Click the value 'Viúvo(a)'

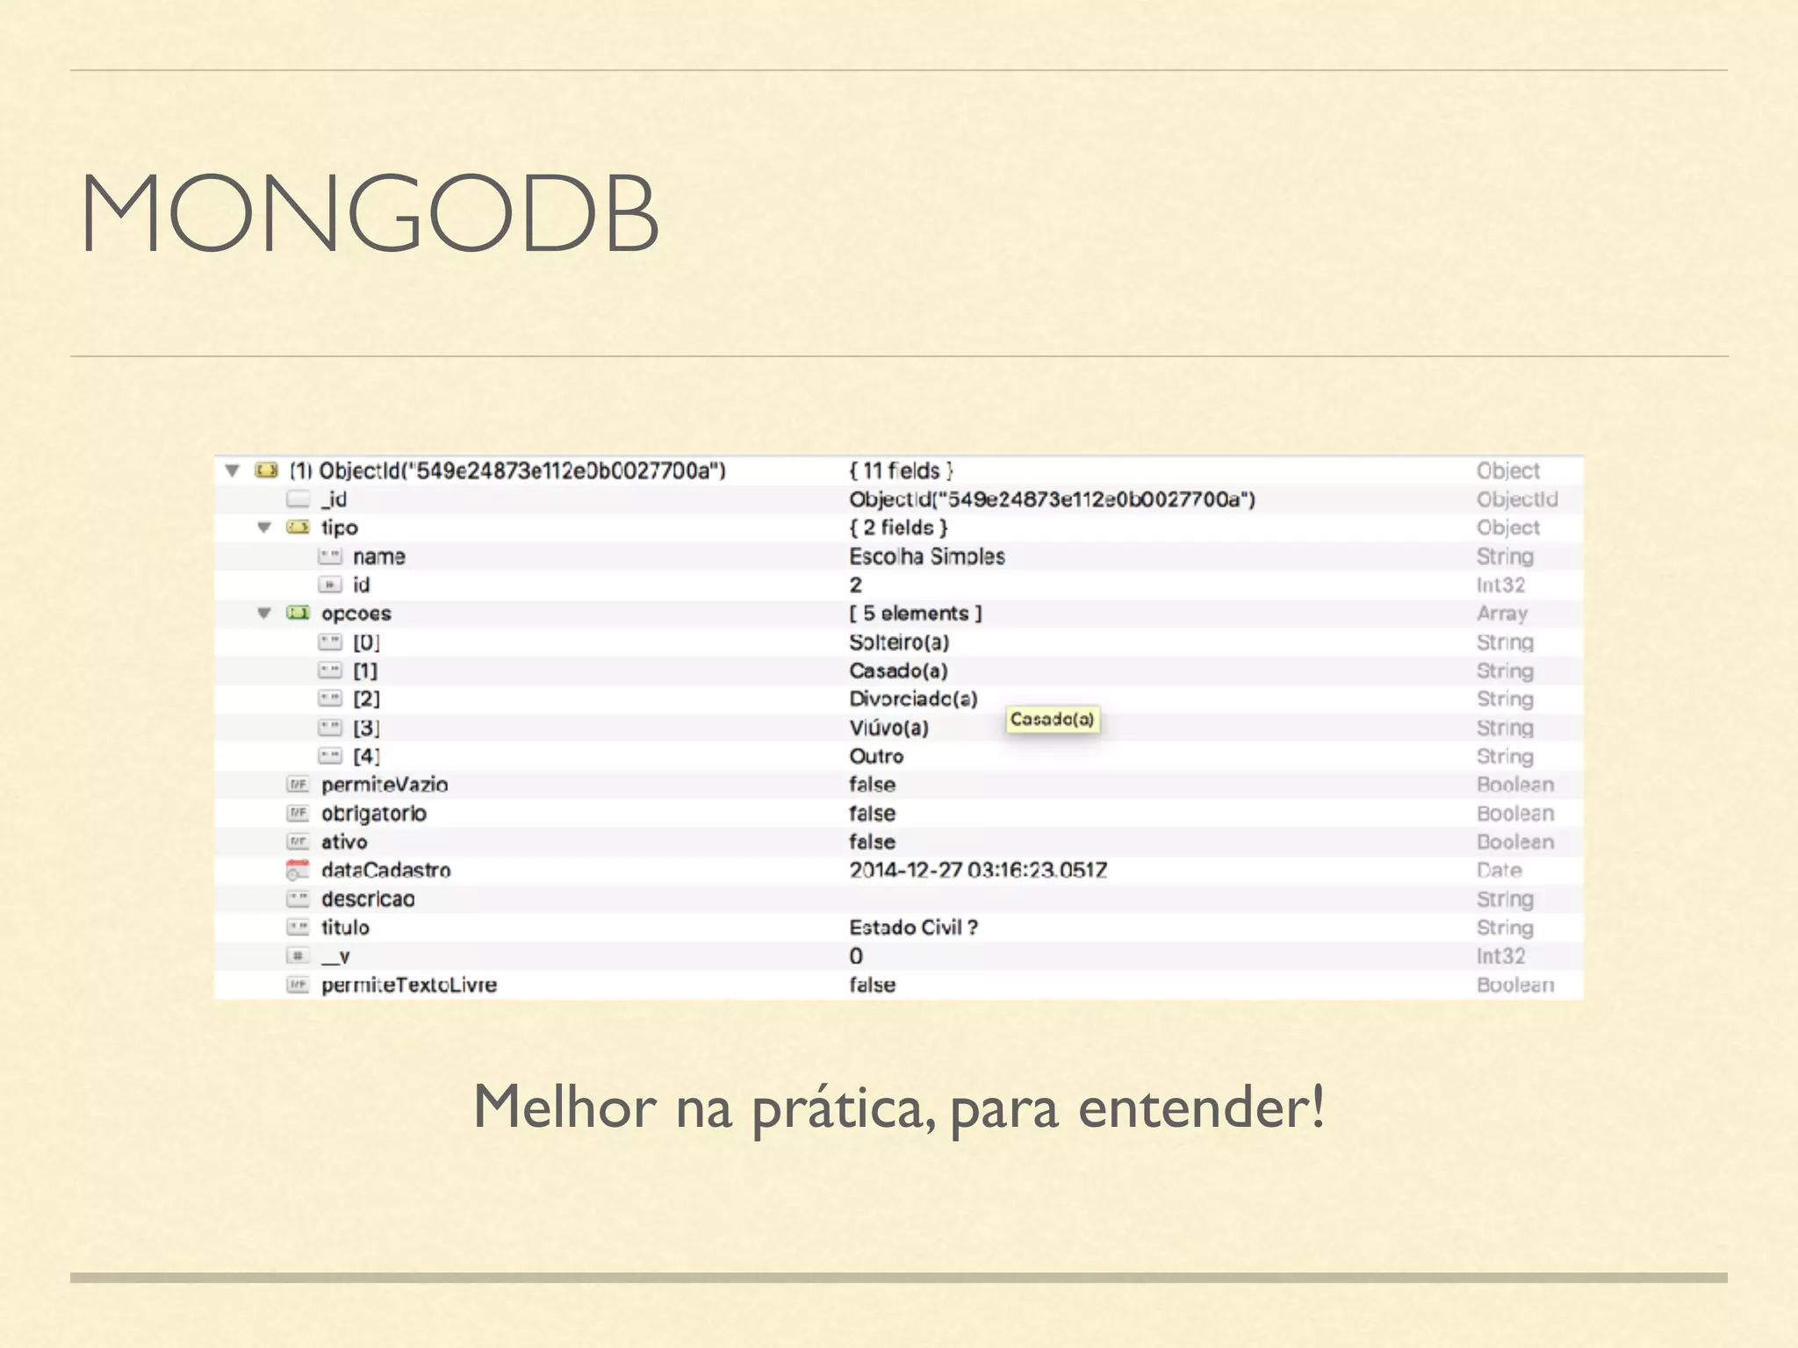coord(888,728)
